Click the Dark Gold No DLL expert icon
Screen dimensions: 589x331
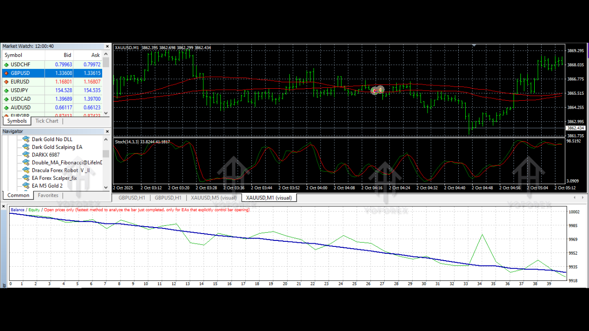click(26, 139)
